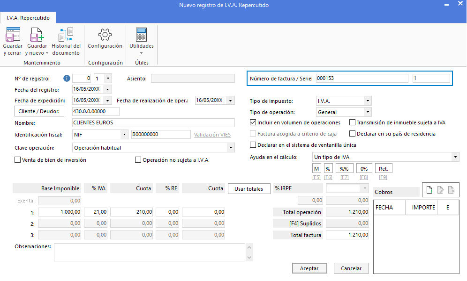Click Total factura field
The width and height of the screenshot is (467, 281).
pos(347,235)
